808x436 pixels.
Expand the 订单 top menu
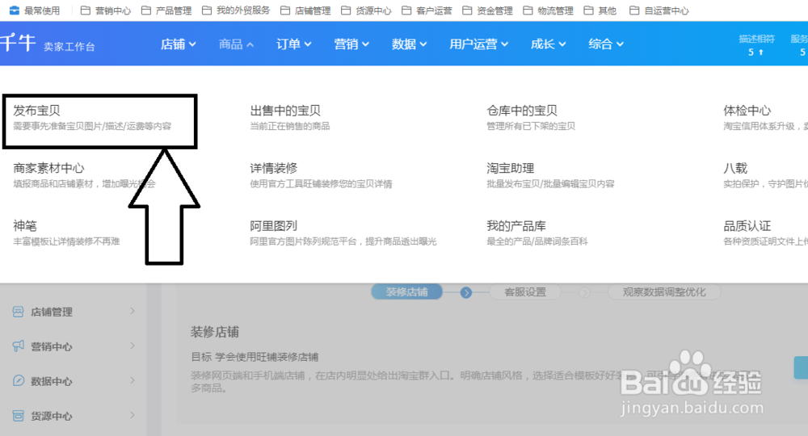tap(294, 44)
